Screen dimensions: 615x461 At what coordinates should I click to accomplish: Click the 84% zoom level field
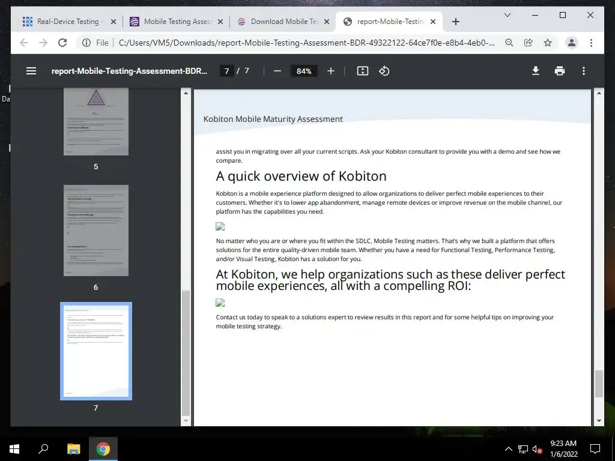[304, 71]
